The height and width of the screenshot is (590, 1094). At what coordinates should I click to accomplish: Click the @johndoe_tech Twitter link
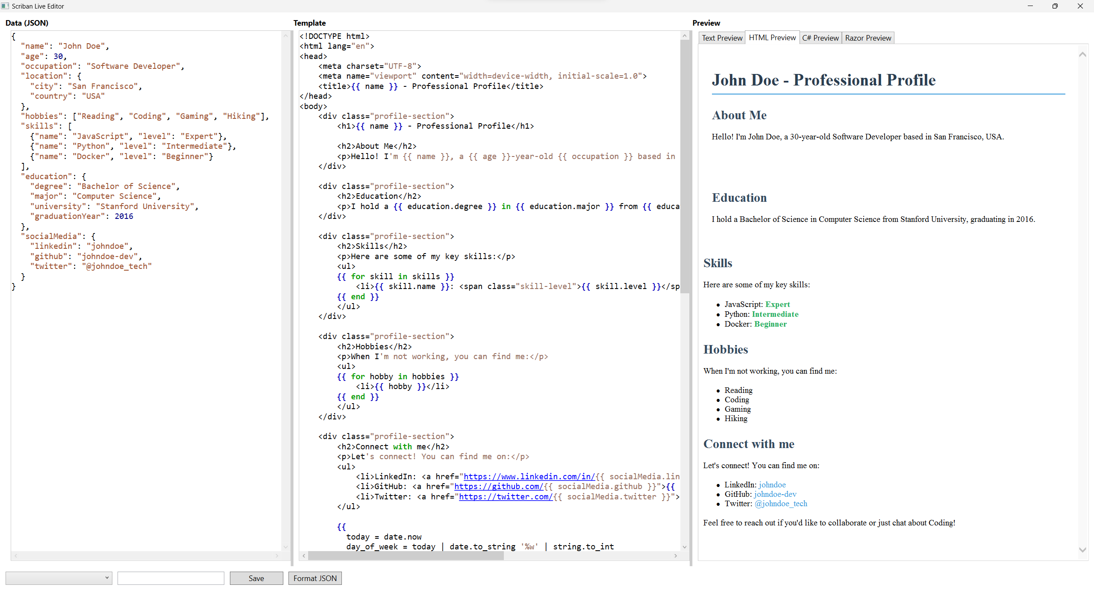[x=781, y=503]
